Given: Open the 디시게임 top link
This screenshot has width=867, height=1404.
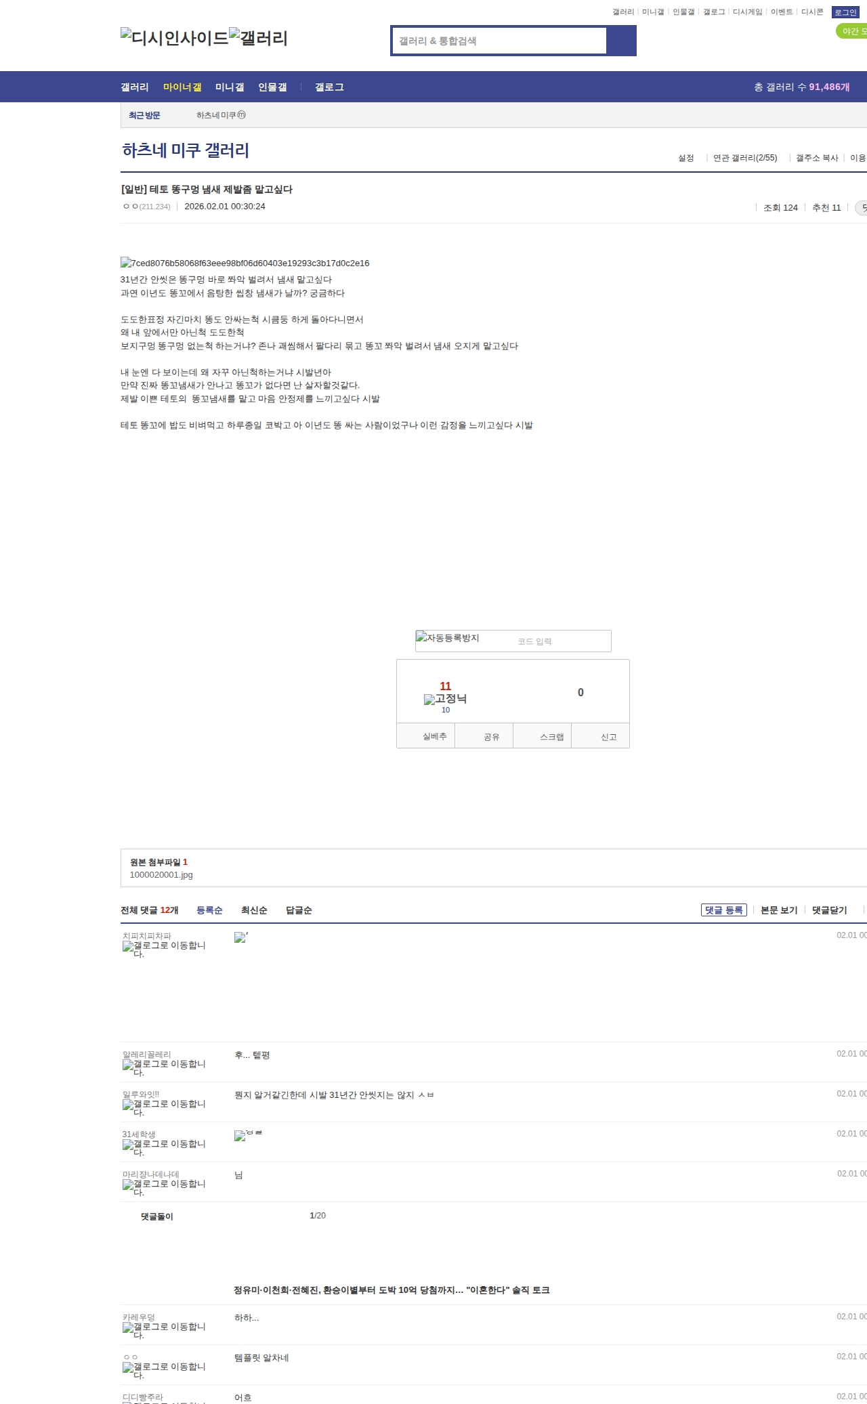Looking at the screenshot, I should point(748,12).
